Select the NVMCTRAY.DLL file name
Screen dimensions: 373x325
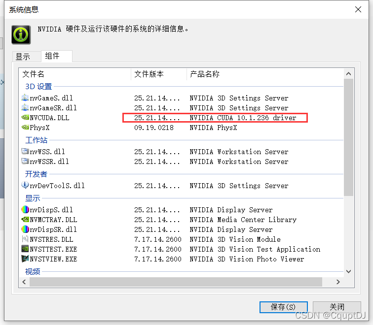[53, 220]
